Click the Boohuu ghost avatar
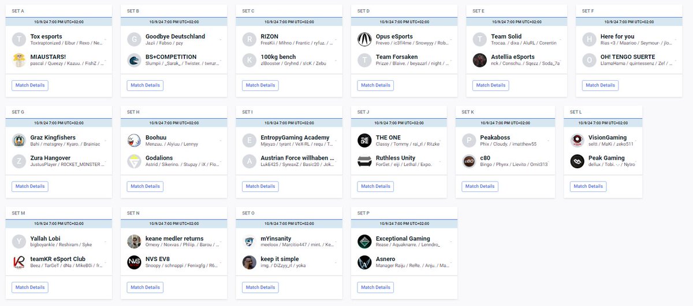This screenshot has height=306, width=693. pyautogui.click(x=135, y=141)
